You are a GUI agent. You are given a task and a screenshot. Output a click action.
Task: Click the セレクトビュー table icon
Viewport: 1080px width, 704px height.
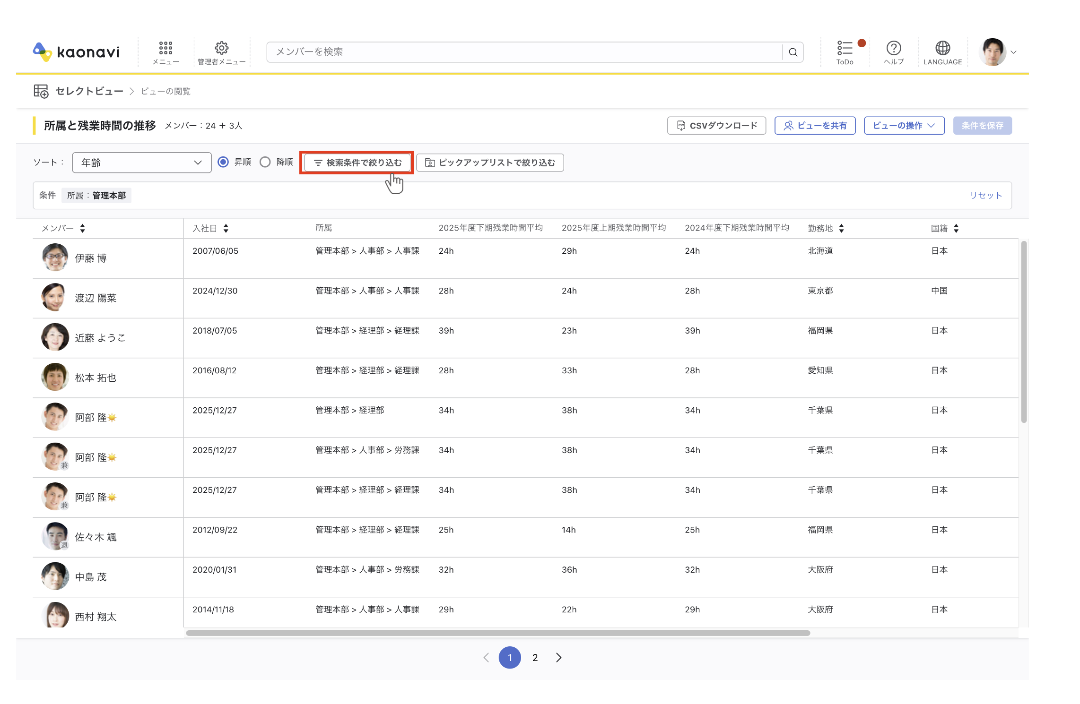[x=41, y=91]
